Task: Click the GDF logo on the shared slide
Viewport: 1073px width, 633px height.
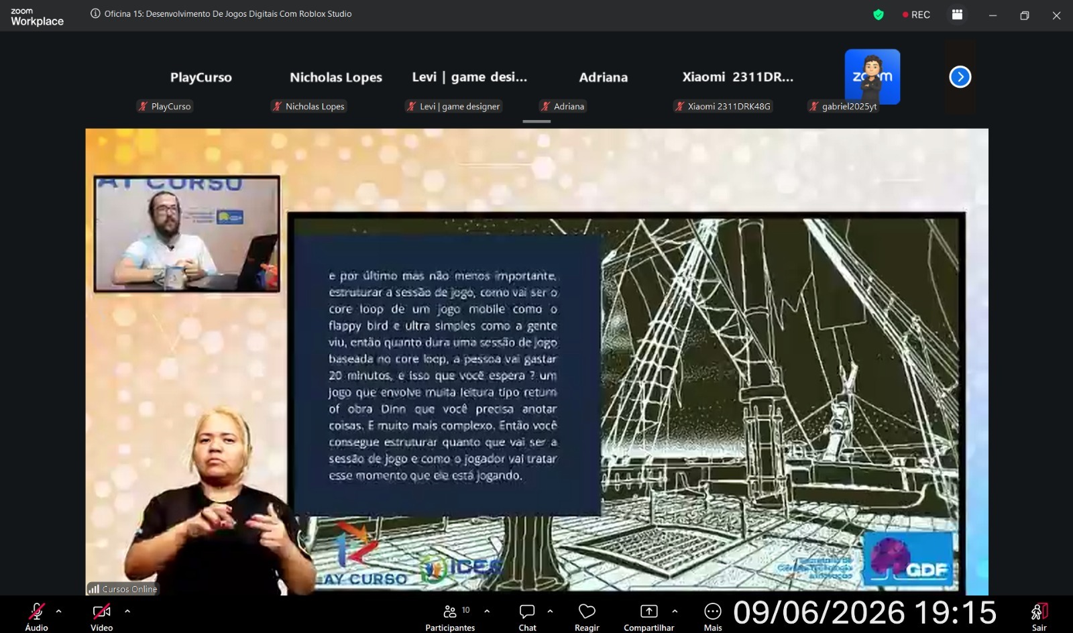Action: point(908,559)
